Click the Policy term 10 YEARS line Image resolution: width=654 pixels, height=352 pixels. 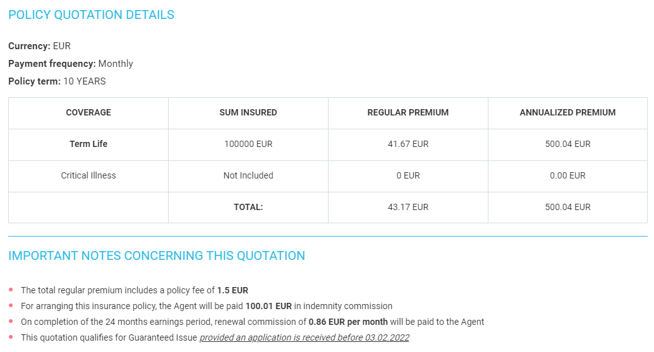[x=57, y=81]
